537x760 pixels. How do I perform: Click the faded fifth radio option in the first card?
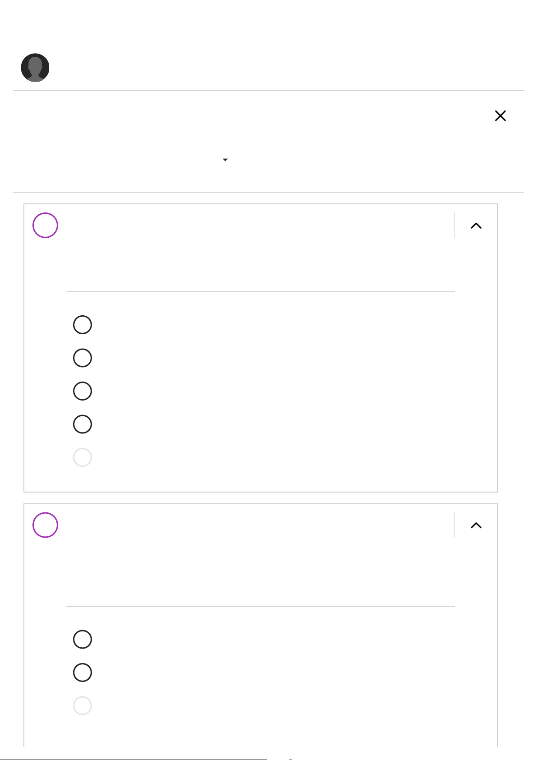click(x=83, y=457)
